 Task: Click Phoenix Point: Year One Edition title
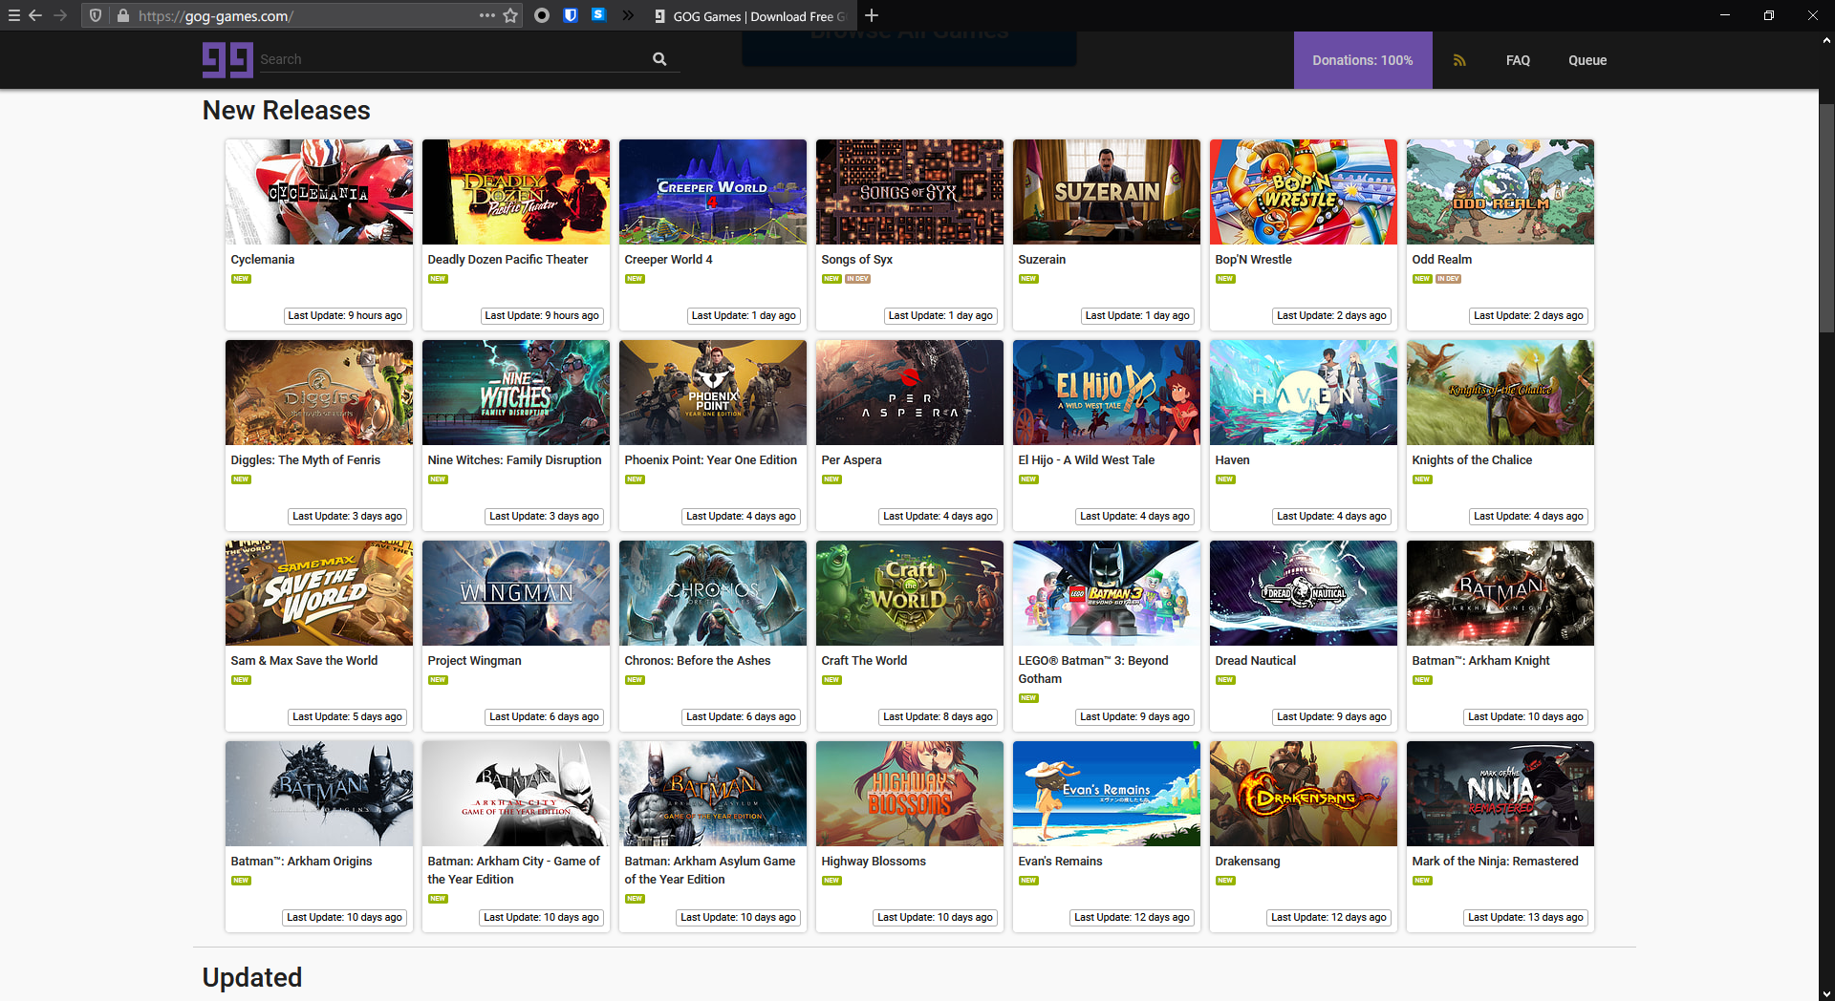tap(710, 460)
